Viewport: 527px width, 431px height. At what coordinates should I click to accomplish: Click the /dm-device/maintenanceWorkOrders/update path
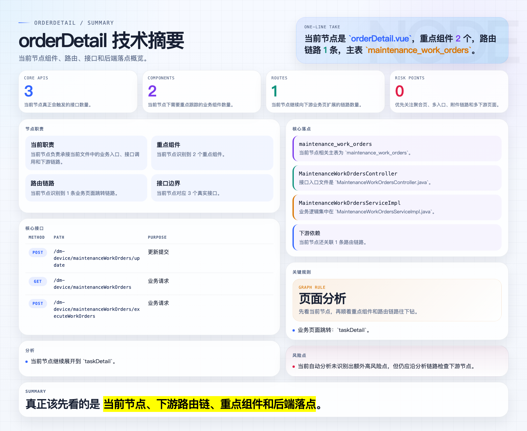pos(97,258)
